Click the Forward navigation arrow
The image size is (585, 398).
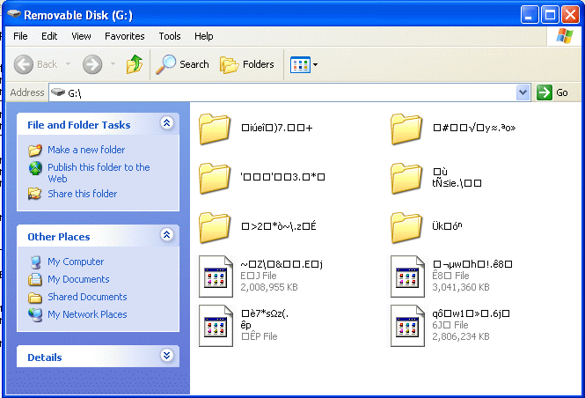click(92, 64)
